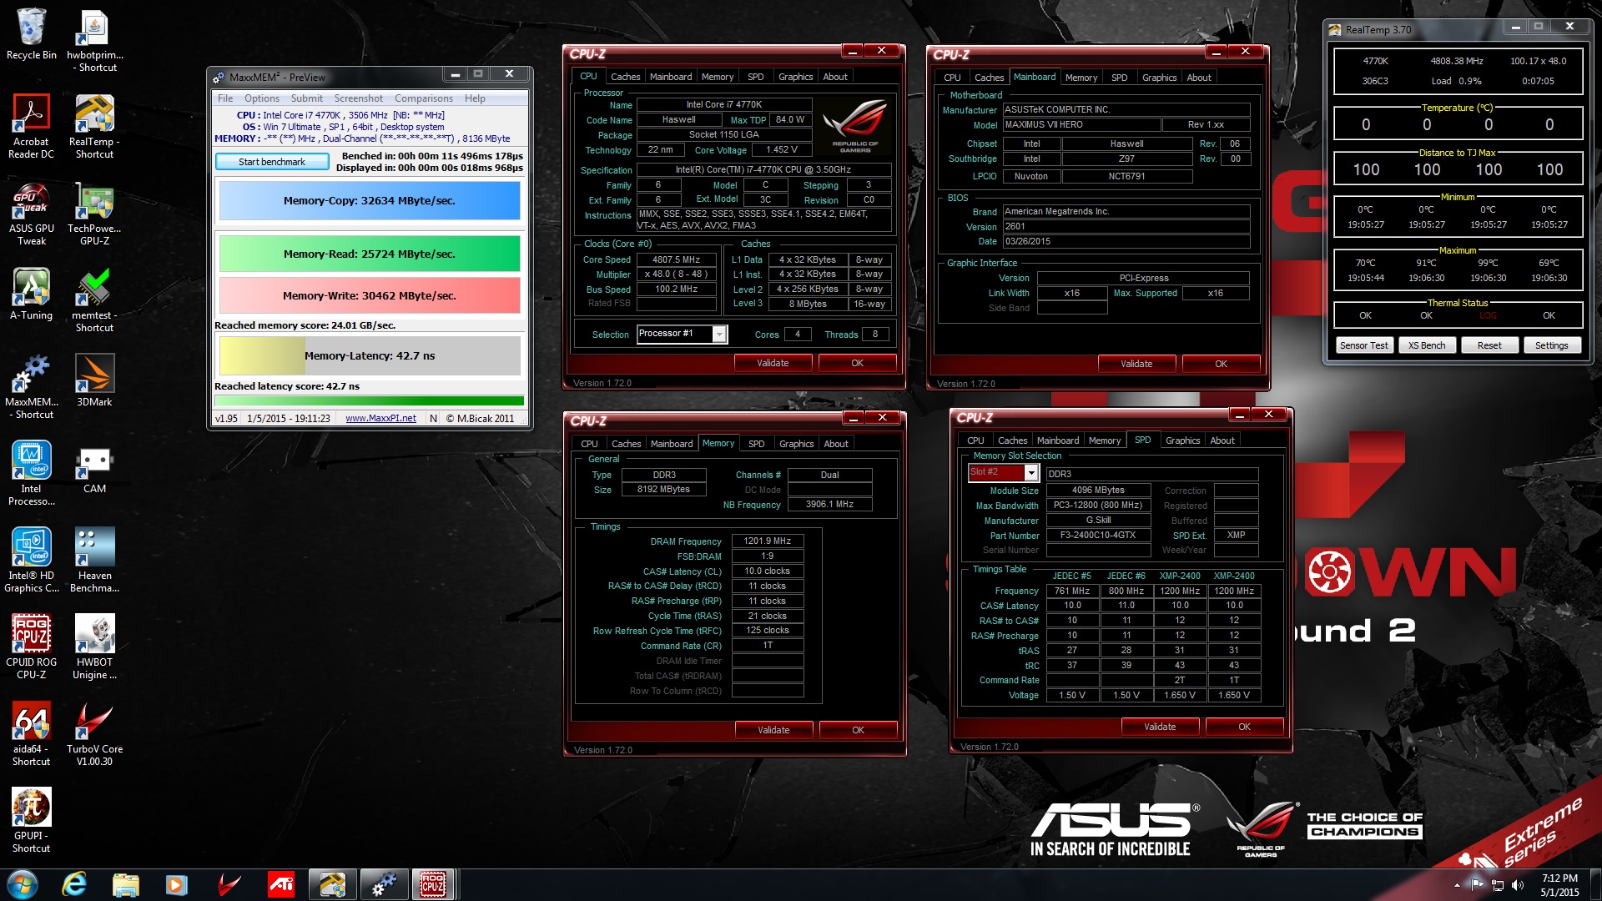Open MaxxMEM Shortcut desktop icon
This screenshot has height=901, width=1602.
pyautogui.click(x=31, y=386)
